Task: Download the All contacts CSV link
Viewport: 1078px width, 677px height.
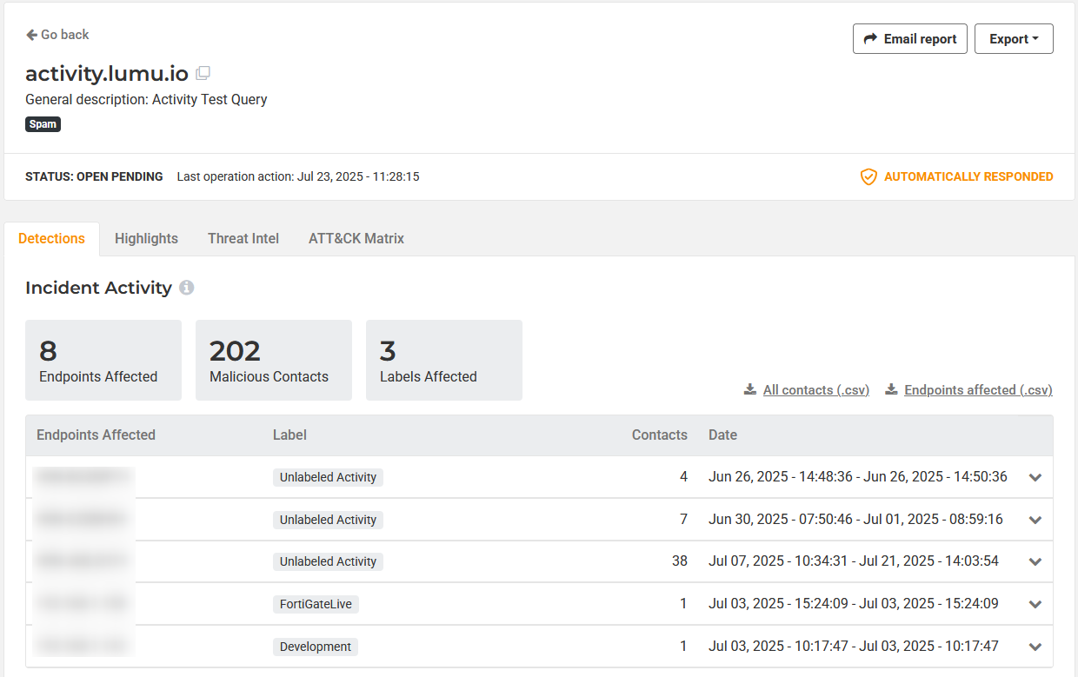Action: point(815,390)
